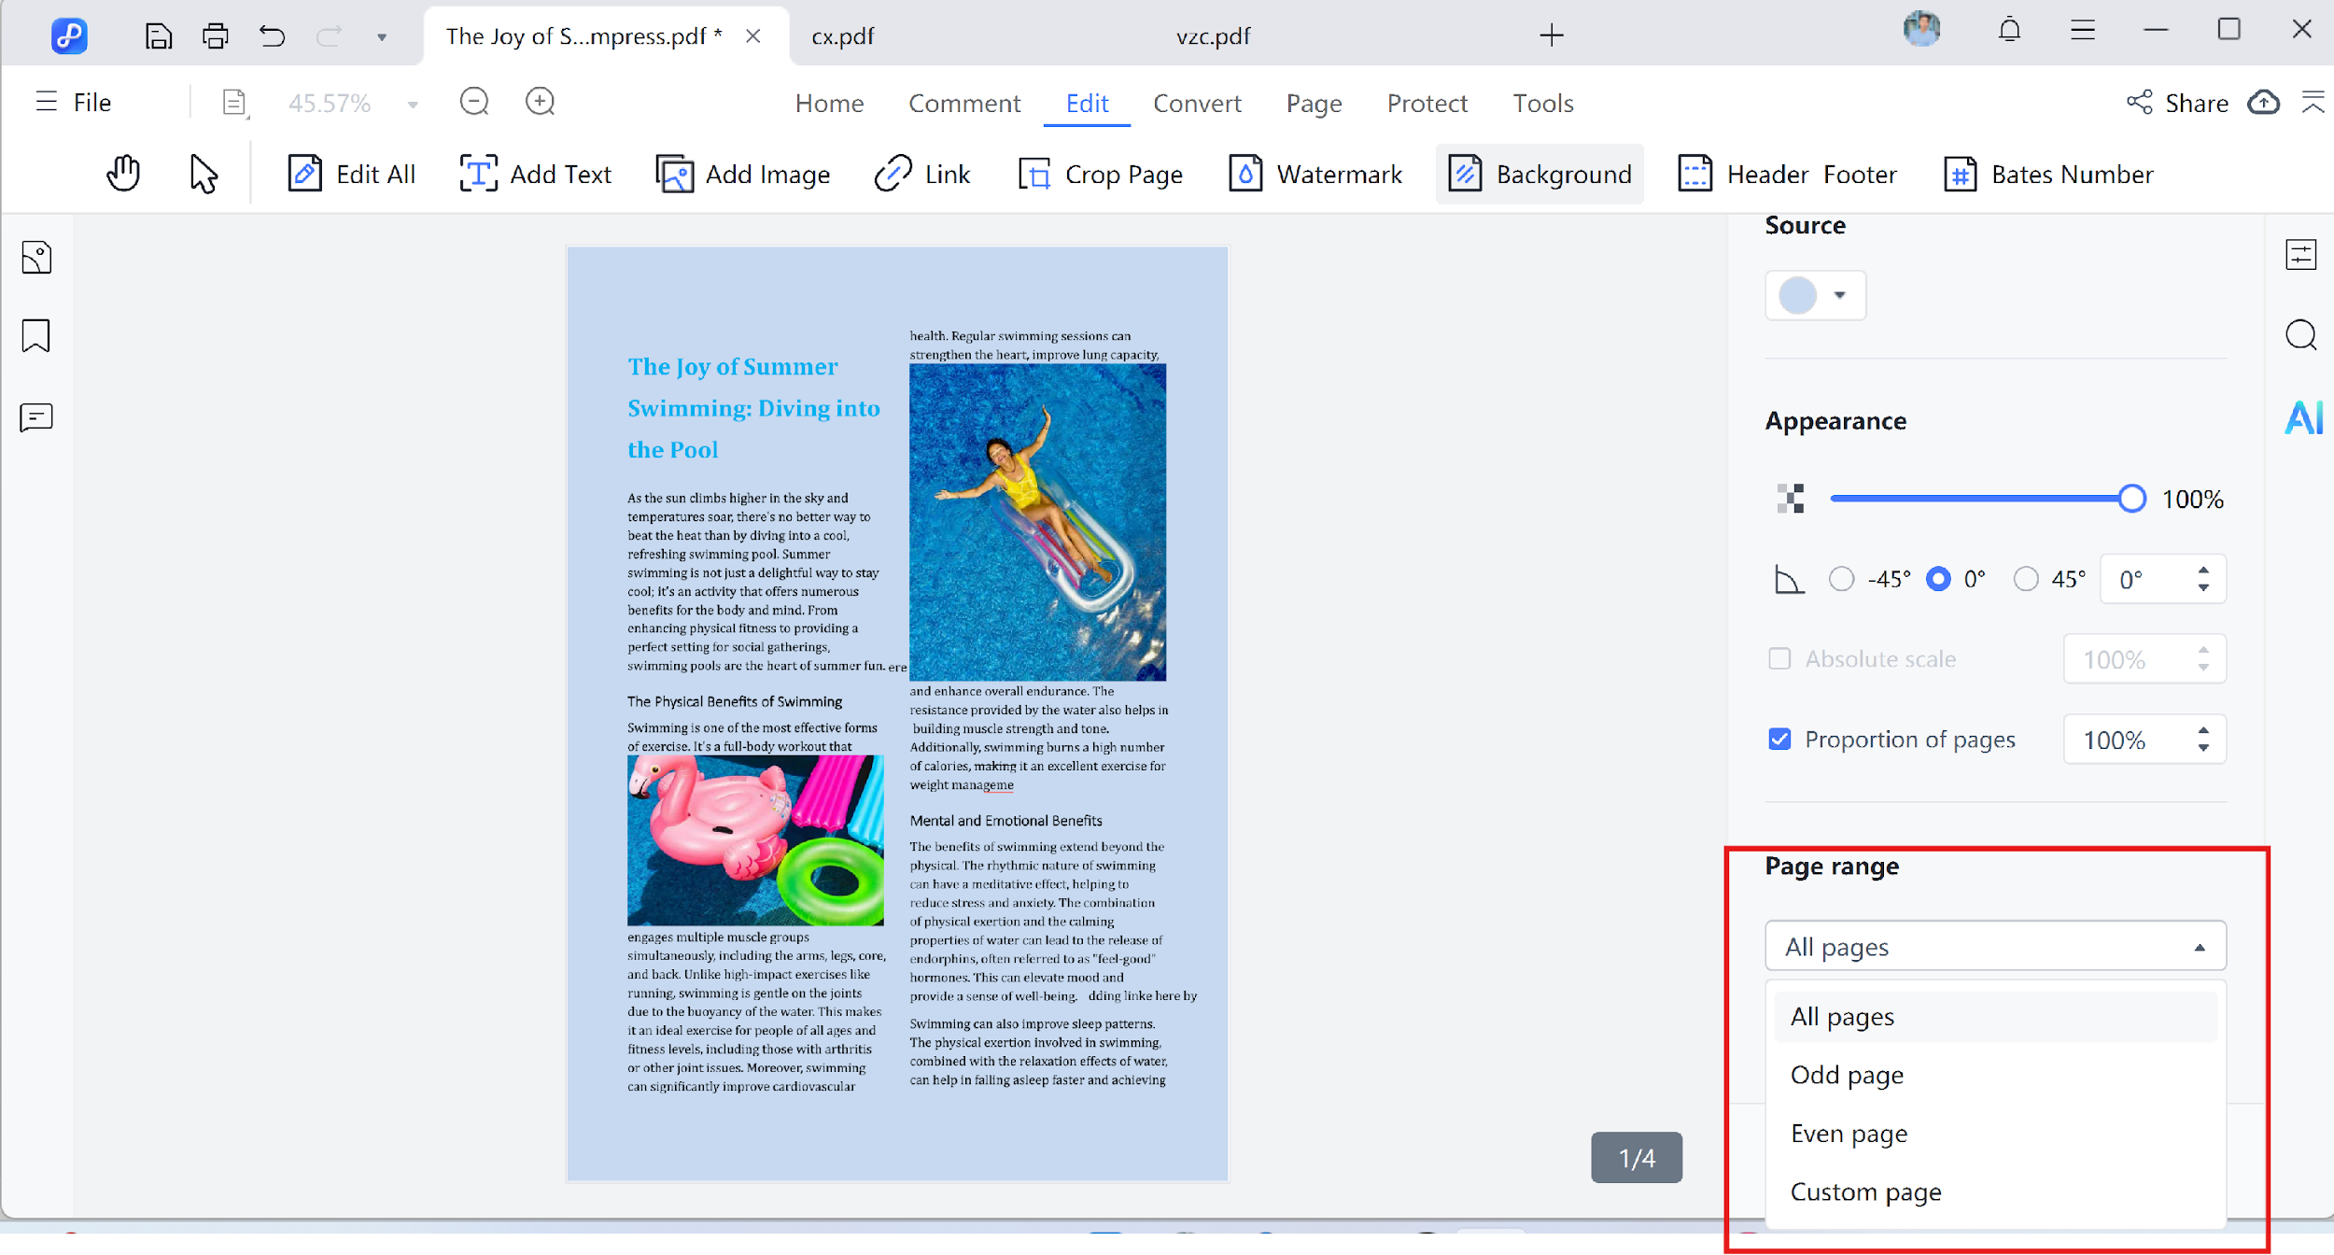Image resolution: width=2334 pixels, height=1255 pixels.
Task: Click the opacity slider handle
Action: (2132, 499)
